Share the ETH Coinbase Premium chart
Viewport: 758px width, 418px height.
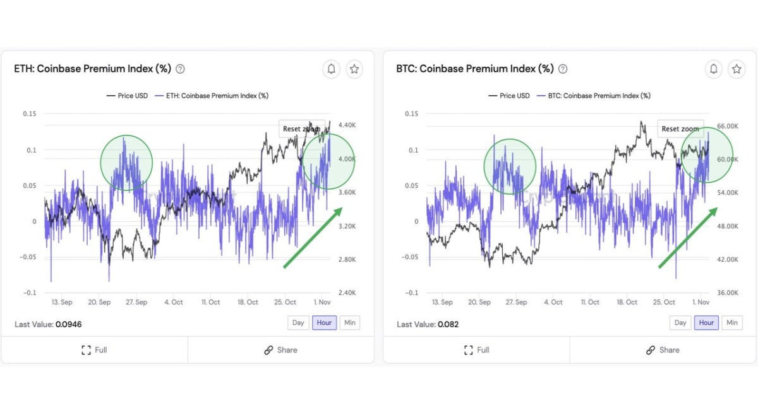point(280,350)
